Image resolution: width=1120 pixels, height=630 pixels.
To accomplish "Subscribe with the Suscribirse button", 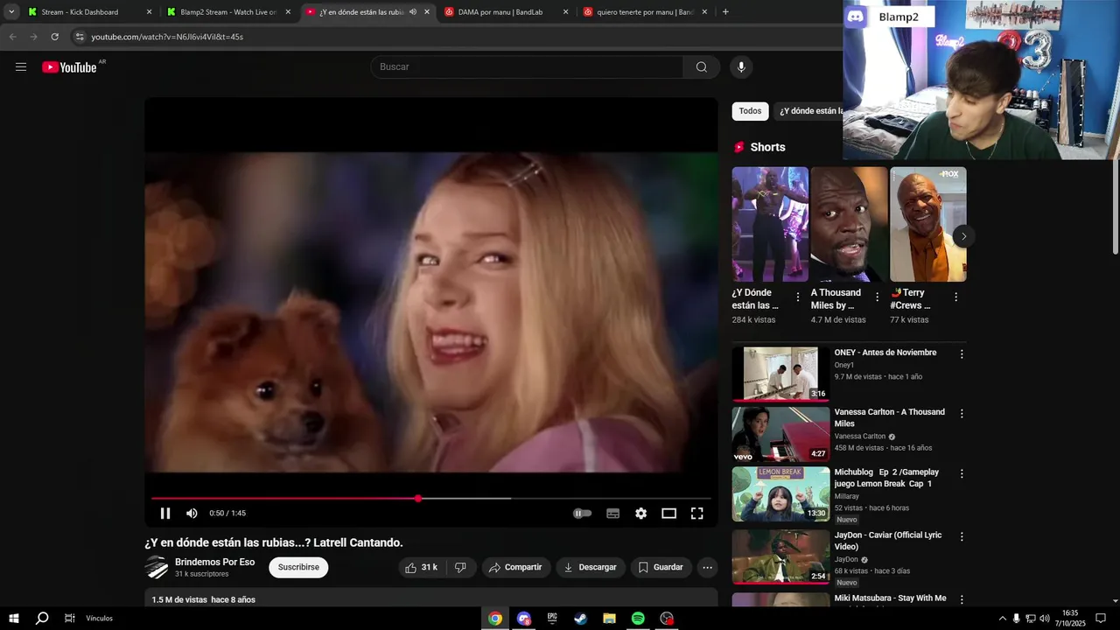I will click(298, 567).
